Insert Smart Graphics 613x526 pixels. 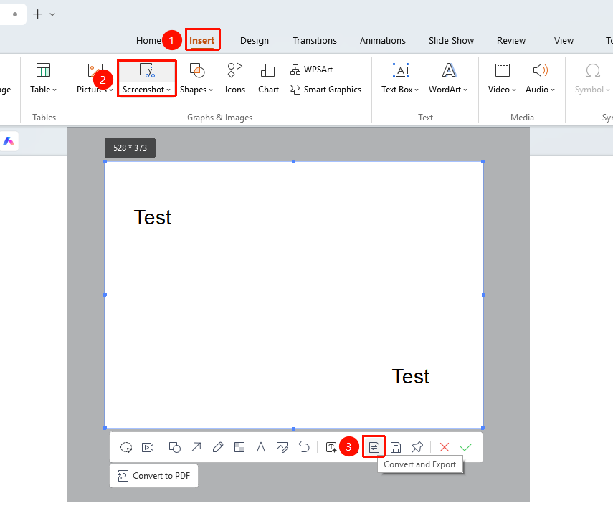point(325,90)
